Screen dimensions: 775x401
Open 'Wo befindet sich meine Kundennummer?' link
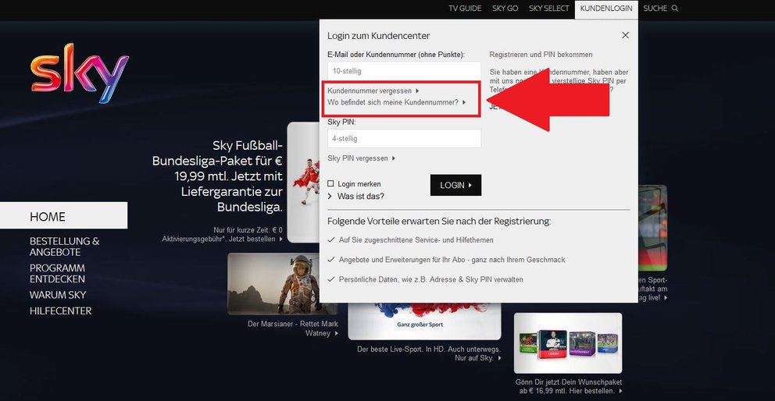pyautogui.click(x=396, y=102)
